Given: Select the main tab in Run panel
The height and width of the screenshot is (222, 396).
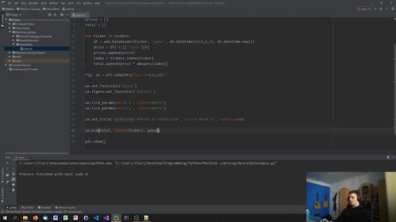Looking at the screenshot, I should (x=21, y=158).
